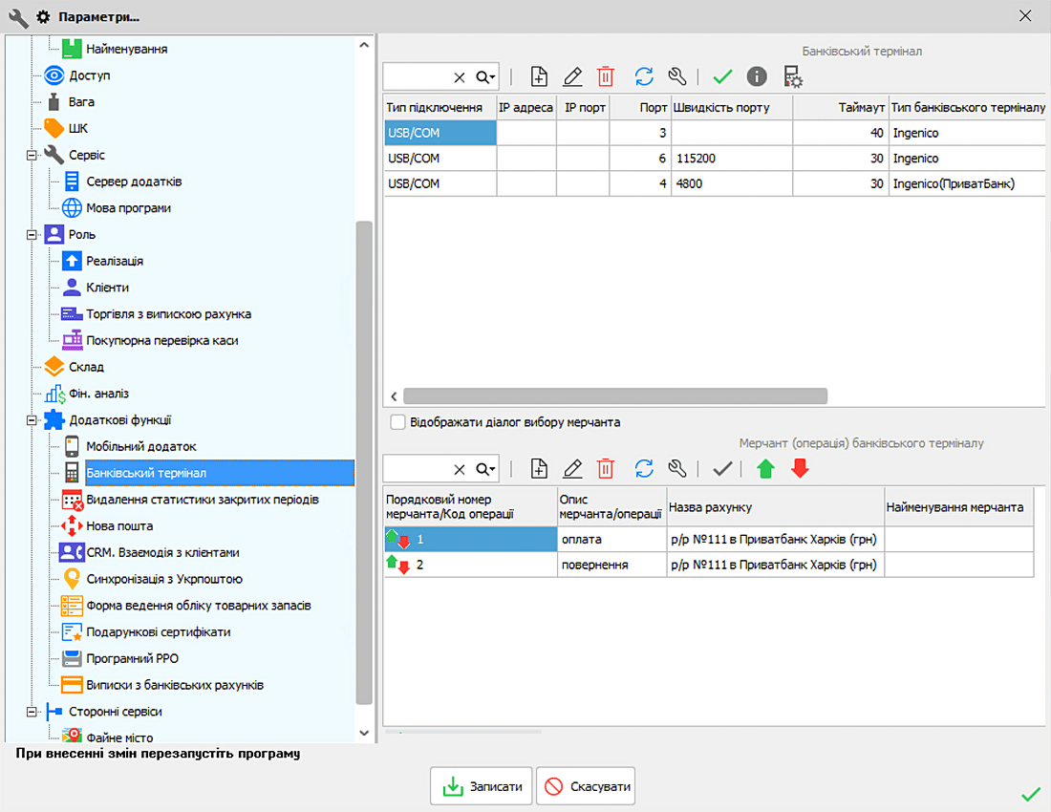Edit selected merchant with pencil icon
This screenshot has height=812, width=1051.
[572, 468]
